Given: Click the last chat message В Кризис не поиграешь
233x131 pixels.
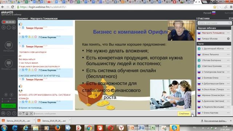Looking at the screenshot, I should [x=31, y=108].
